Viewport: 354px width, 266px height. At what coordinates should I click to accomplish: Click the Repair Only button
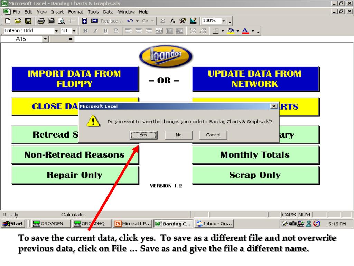[75, 175]
